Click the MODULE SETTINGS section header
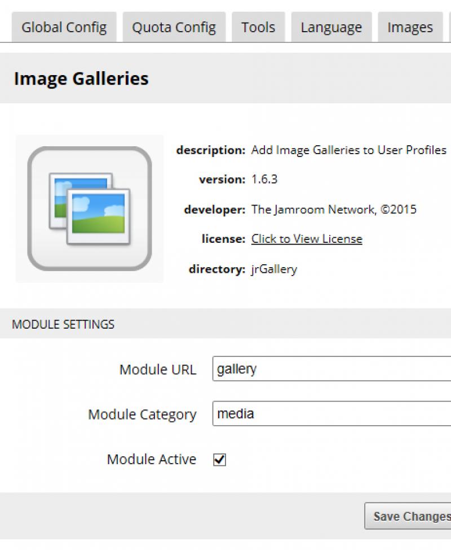 [x=63, y=324]
